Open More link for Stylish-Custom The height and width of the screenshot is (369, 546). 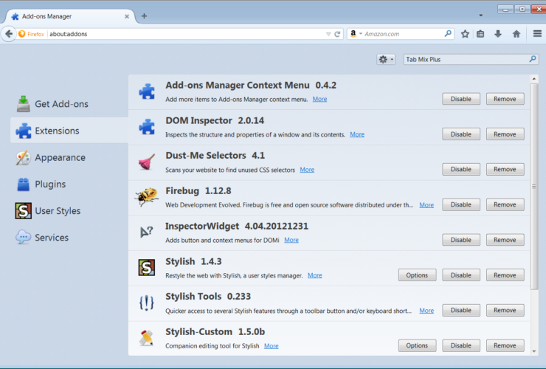coord(271,346)
